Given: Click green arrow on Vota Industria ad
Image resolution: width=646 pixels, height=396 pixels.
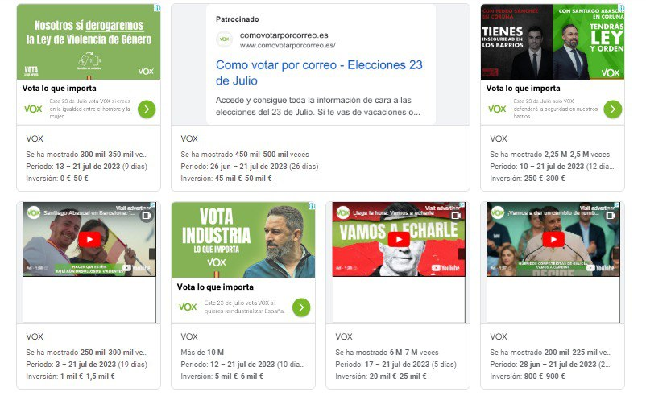Looking at the screenshot, I should (x=301, y=307).
